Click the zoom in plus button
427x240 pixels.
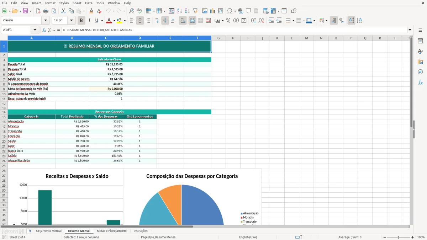pyautogui.click(x=413, y=237)
